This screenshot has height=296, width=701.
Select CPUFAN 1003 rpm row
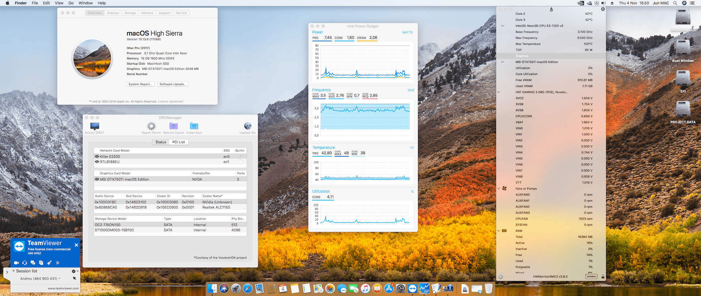pyautogui.click(x=551, y=219)
